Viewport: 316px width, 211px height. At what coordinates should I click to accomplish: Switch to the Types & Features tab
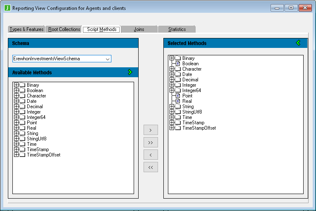(x=26, y=29)
